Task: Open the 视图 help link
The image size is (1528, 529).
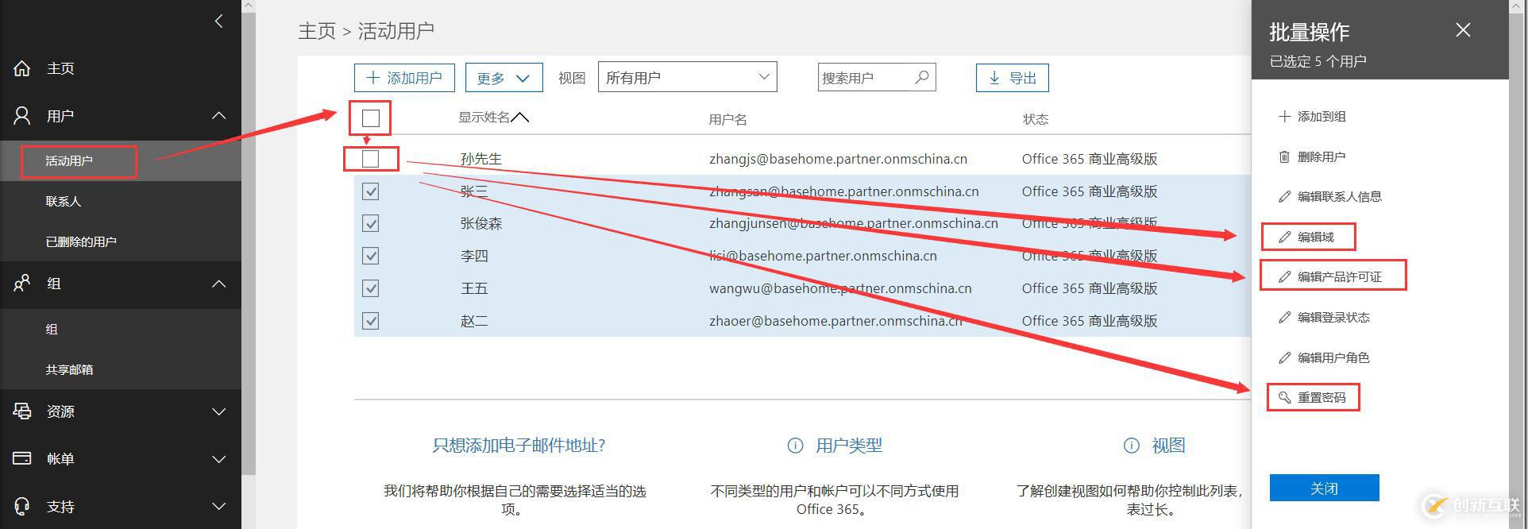Action: [1168, 446]
